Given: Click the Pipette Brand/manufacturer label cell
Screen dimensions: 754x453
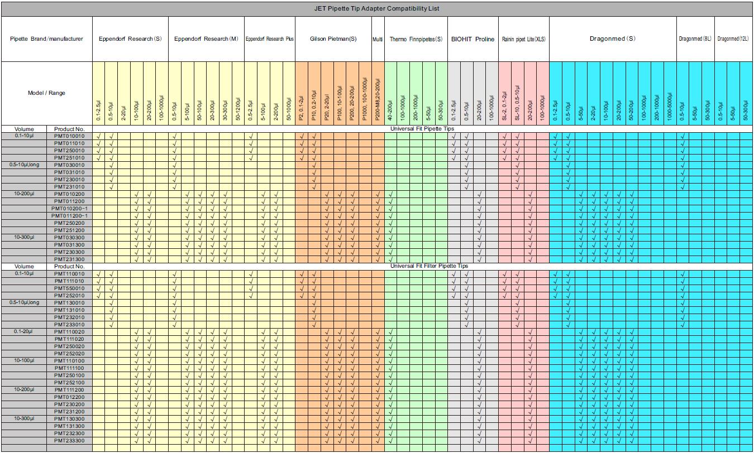Looking at the screenshot, I should tap(46, 39).
